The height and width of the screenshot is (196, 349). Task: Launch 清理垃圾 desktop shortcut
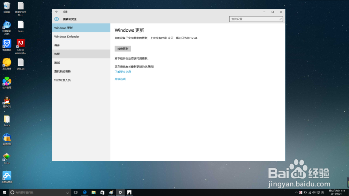pyautogui.click(x=7, y=140)
